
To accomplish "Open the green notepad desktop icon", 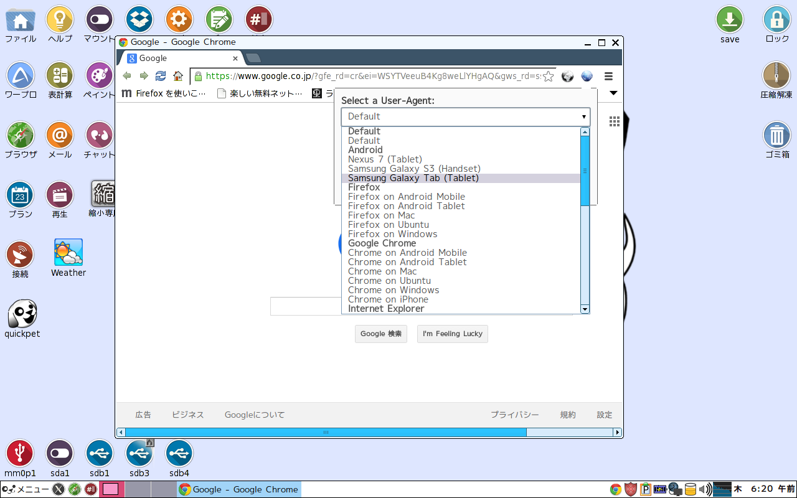I will pyautogui.click(x=219, y=19).
